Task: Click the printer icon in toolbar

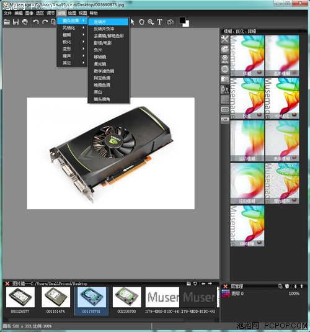Action: point(25,22)
